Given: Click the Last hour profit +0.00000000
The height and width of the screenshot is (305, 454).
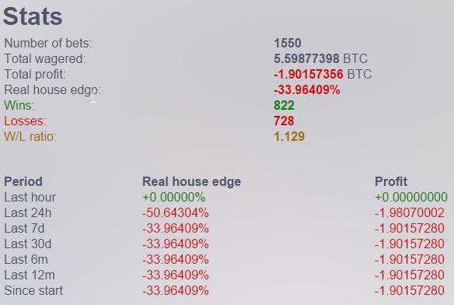Looking at the screenshot, I should (411, 198).
